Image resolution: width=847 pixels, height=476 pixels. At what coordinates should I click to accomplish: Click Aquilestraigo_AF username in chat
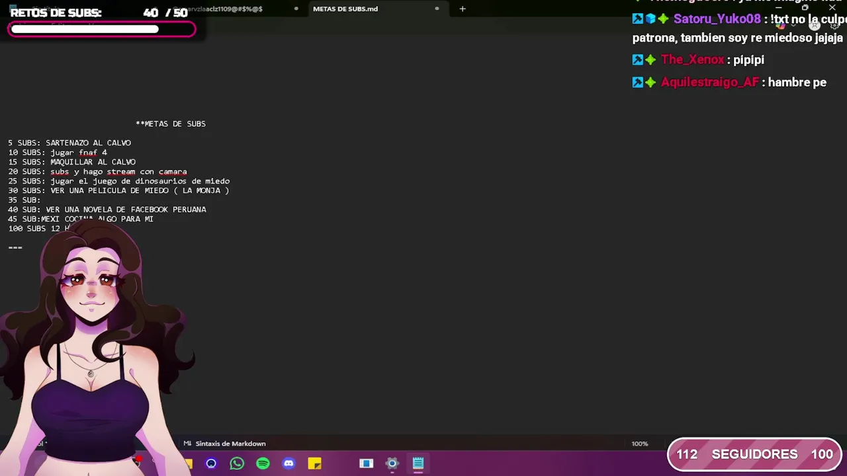click(x=710, y=83)
